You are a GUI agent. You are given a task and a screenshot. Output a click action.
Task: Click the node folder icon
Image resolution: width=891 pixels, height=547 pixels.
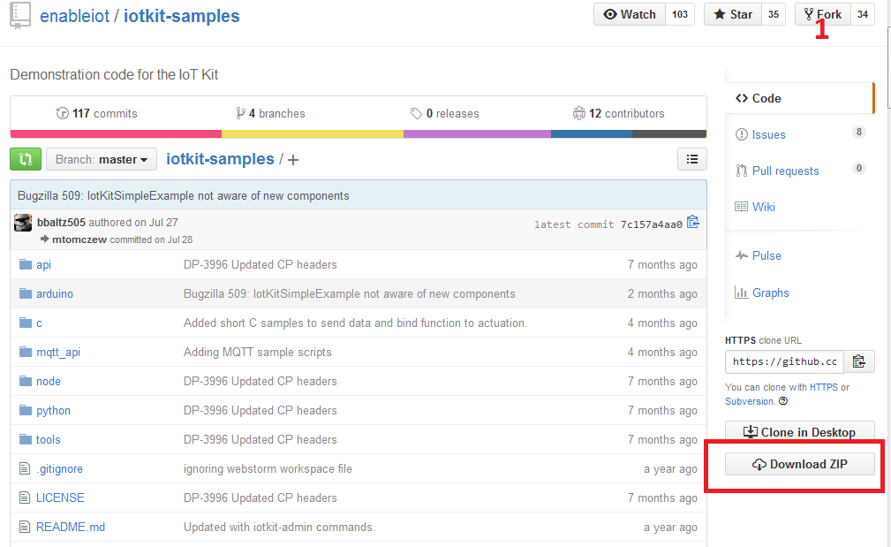tap(26, 381)
